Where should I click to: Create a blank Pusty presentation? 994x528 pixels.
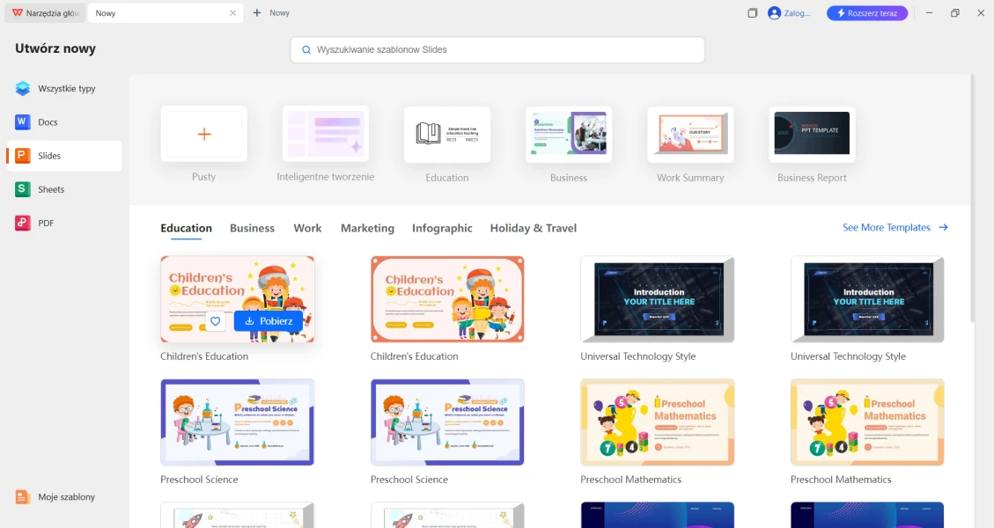tap(203, 135)
